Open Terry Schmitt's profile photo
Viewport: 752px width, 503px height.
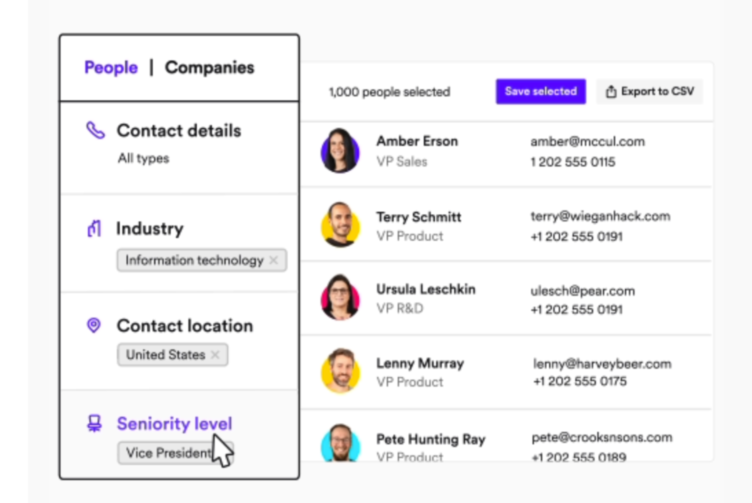click(340, 225)
